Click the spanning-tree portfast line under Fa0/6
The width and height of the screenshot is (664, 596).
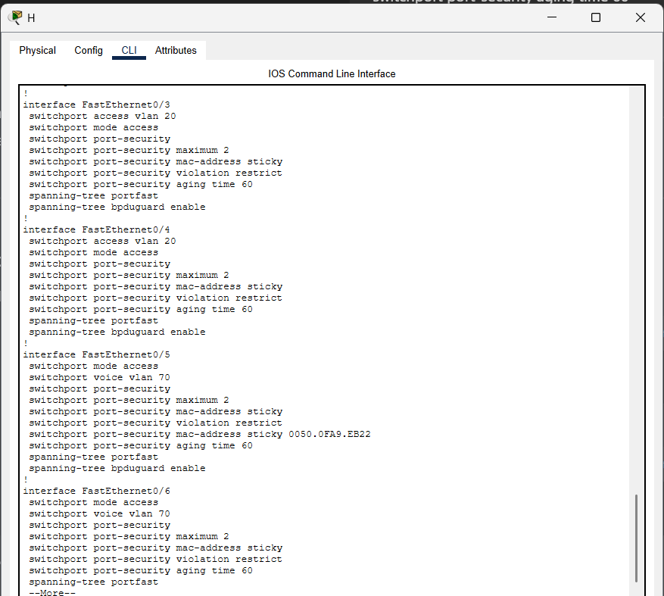click(x=92, y=581)
